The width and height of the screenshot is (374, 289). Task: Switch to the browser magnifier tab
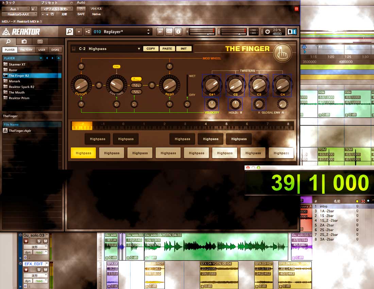(8, 41)
